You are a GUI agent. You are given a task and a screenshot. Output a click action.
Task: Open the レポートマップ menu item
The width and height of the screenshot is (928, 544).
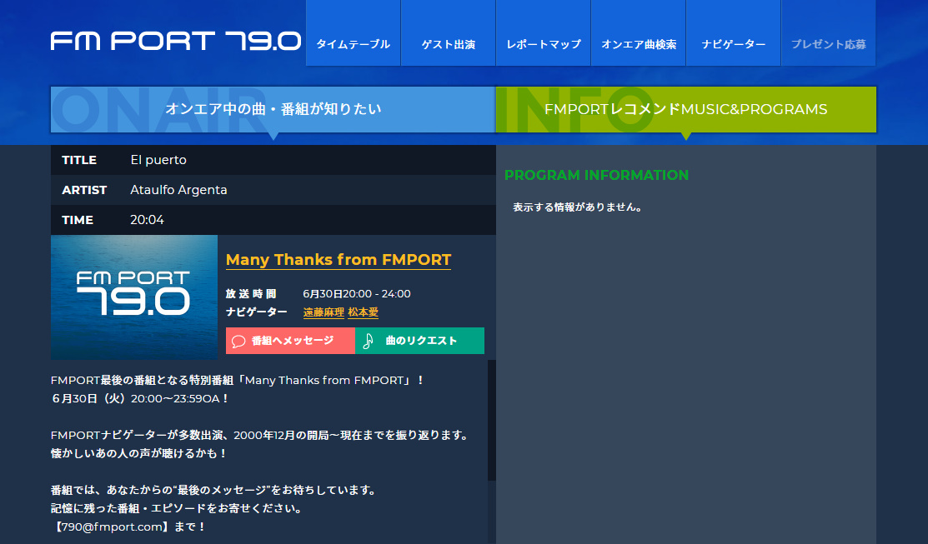point(544,33)
